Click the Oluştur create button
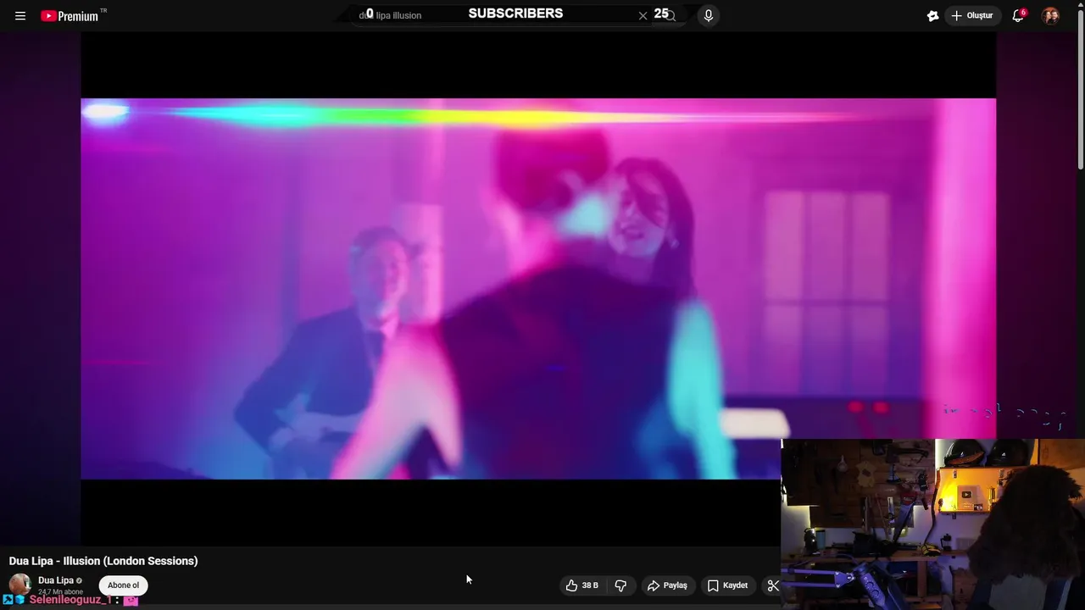This screenshot has height=610, width=1085. 972,15
